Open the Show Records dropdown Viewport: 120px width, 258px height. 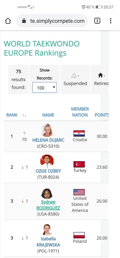click(x=44, y=87)
